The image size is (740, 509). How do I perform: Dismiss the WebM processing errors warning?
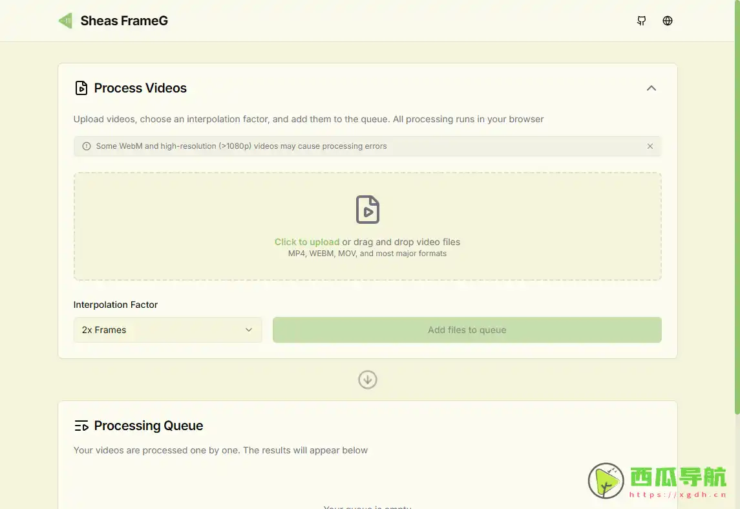coord(650,146)
